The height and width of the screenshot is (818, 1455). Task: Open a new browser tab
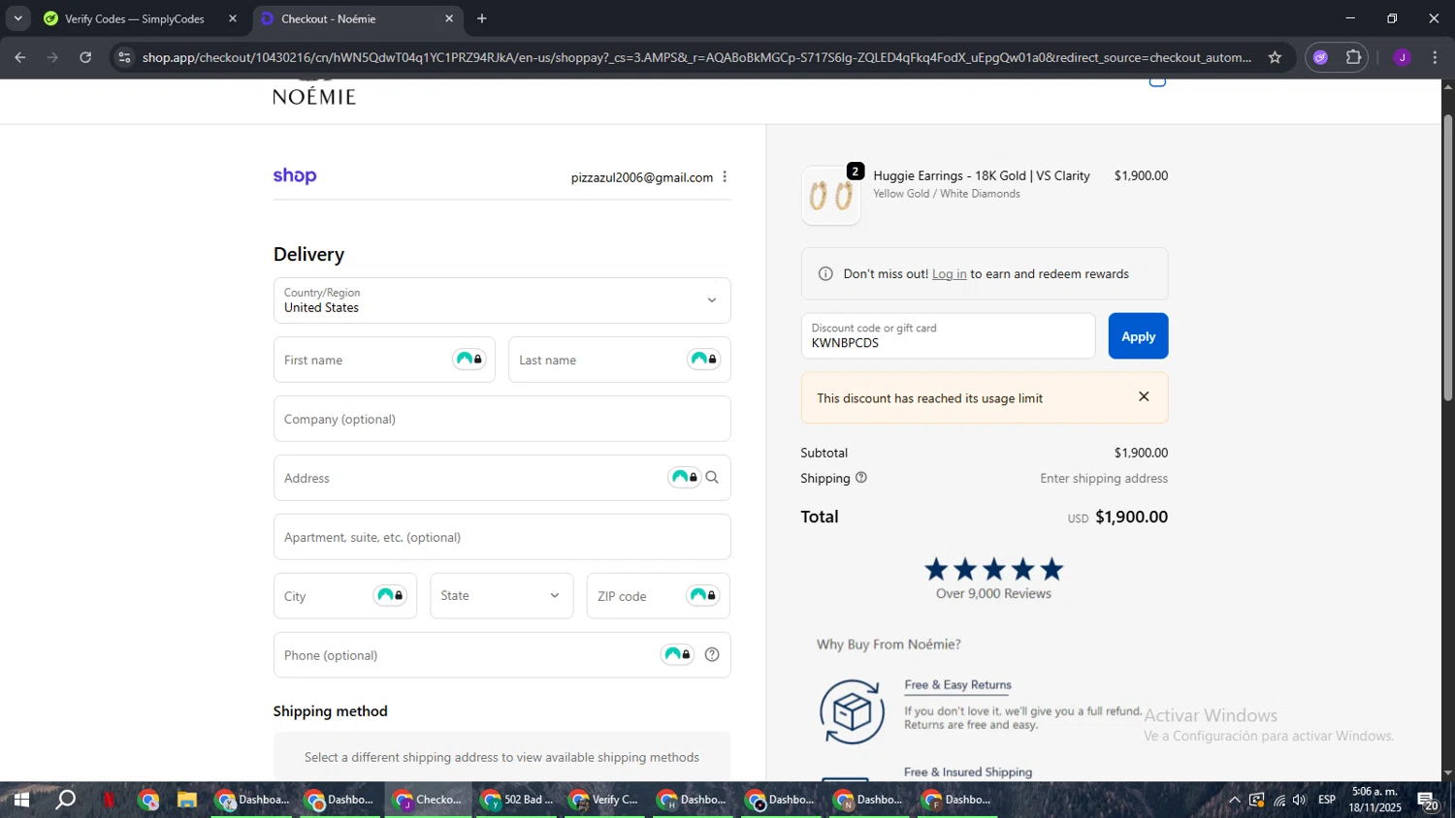pyautogui.click(x=482, y=18)
